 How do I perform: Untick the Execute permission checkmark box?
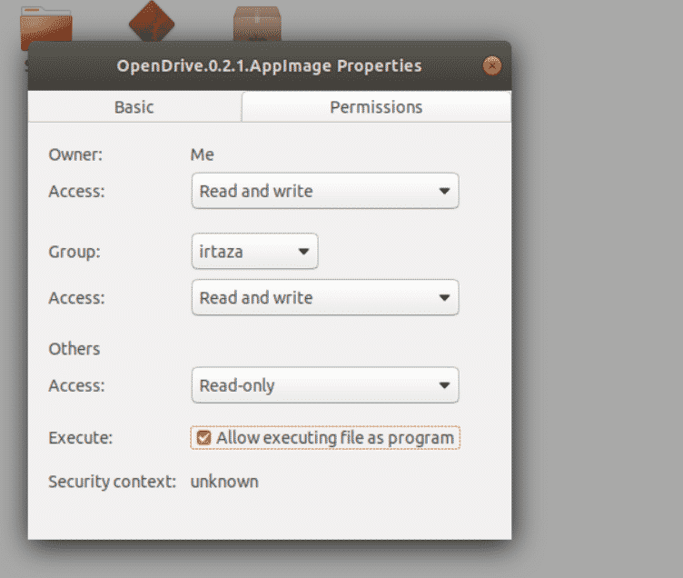click(x=203, y=438)
